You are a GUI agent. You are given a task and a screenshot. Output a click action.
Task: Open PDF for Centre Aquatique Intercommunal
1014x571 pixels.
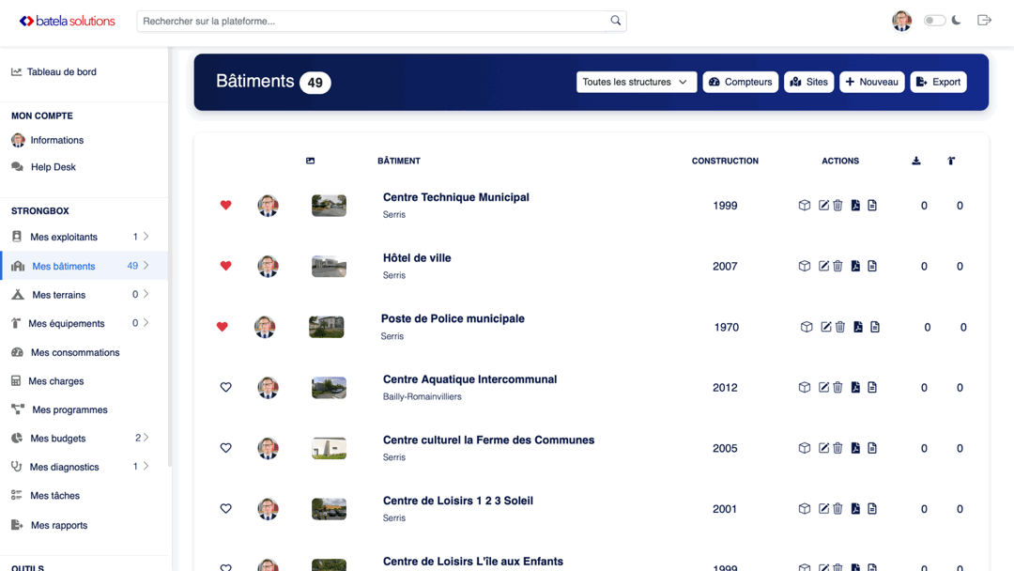coord(855,388)
